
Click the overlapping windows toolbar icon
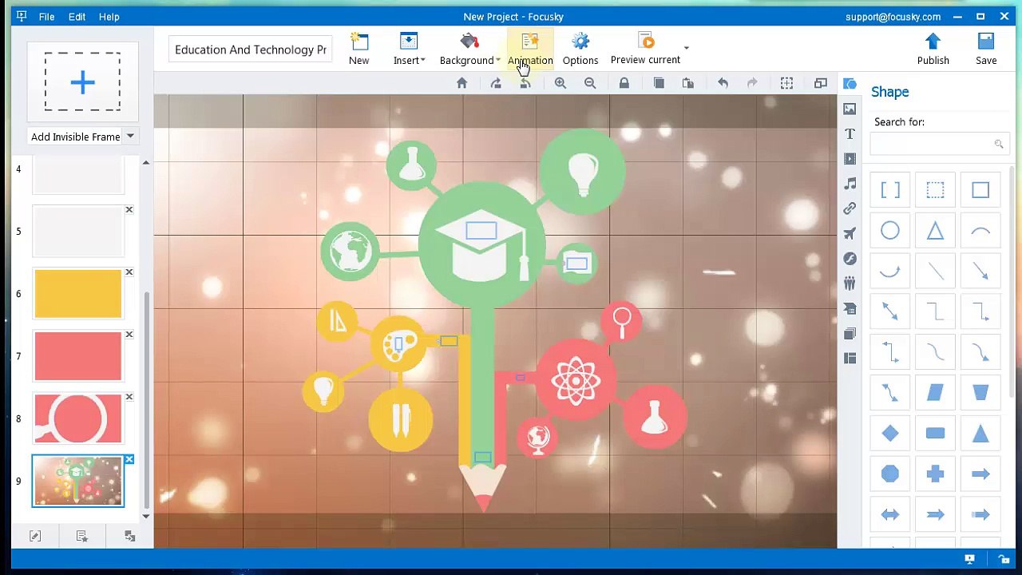tap(821, 83)
